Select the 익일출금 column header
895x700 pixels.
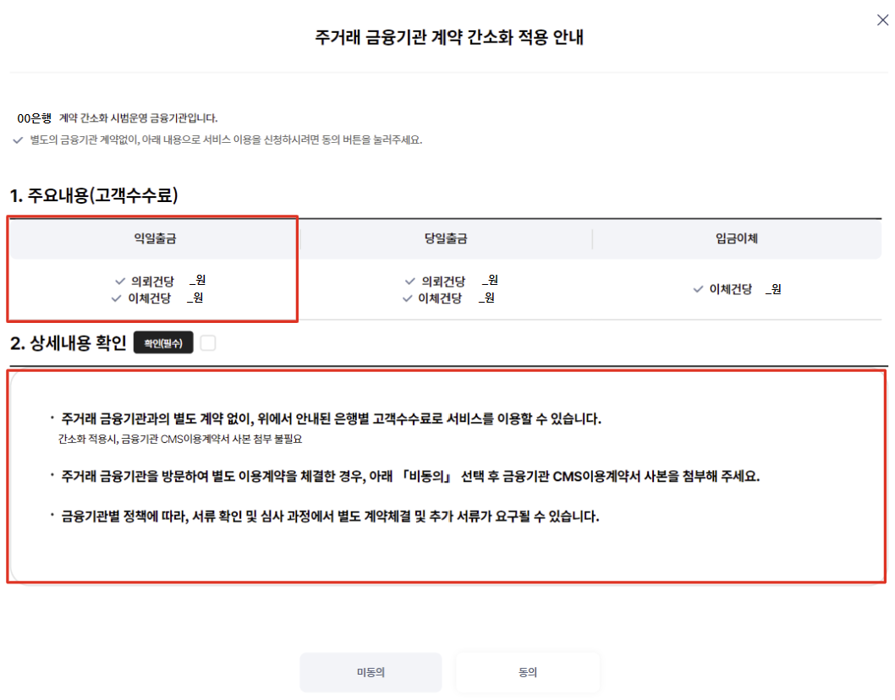tap(156, 238)
